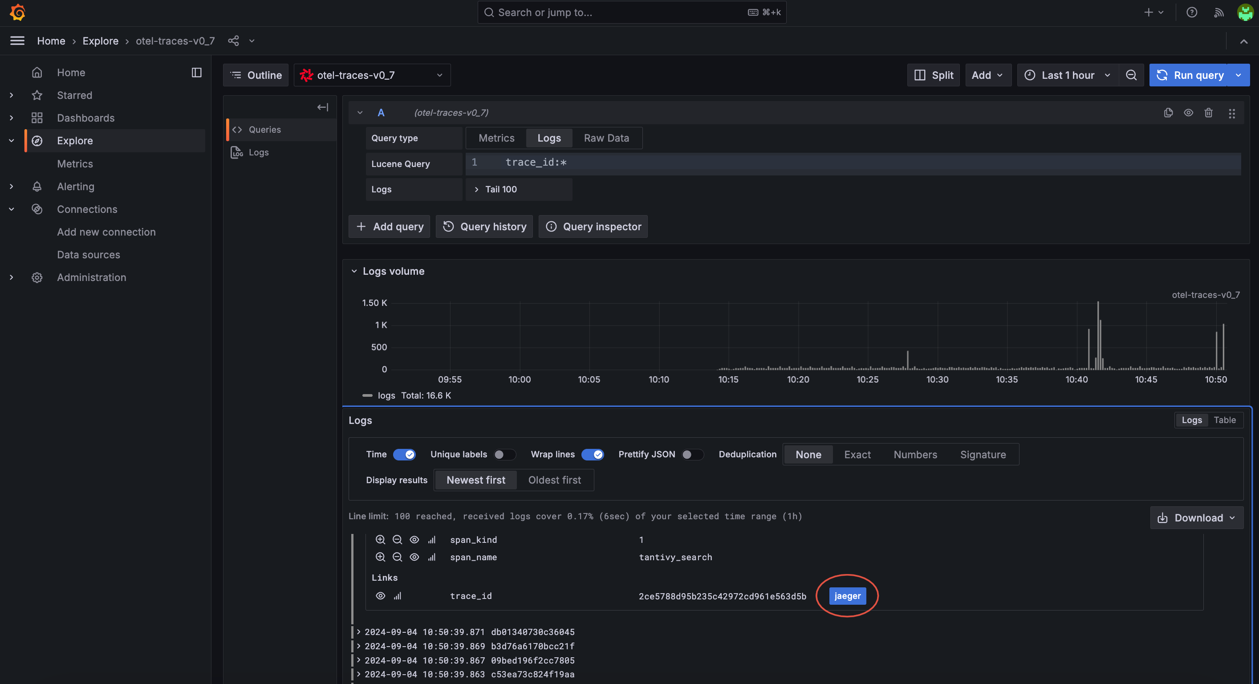Click the Starred star icon in sidebar
1259x684 pixels.
pyautogui.click(x=37, y=95)
